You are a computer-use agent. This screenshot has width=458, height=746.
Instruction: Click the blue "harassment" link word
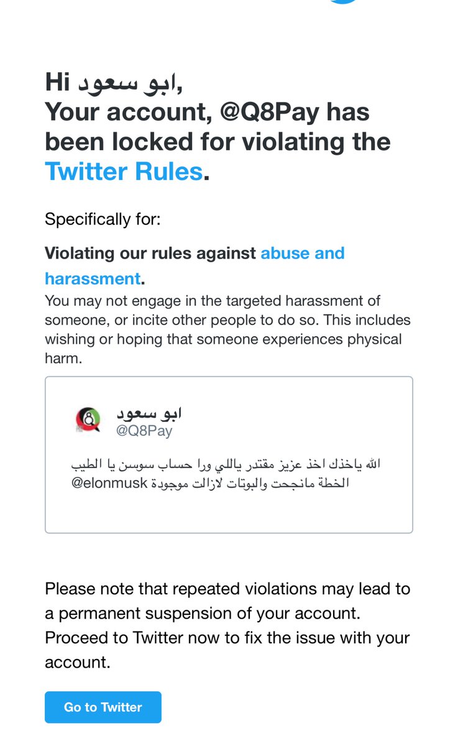[x=93, y=279]
